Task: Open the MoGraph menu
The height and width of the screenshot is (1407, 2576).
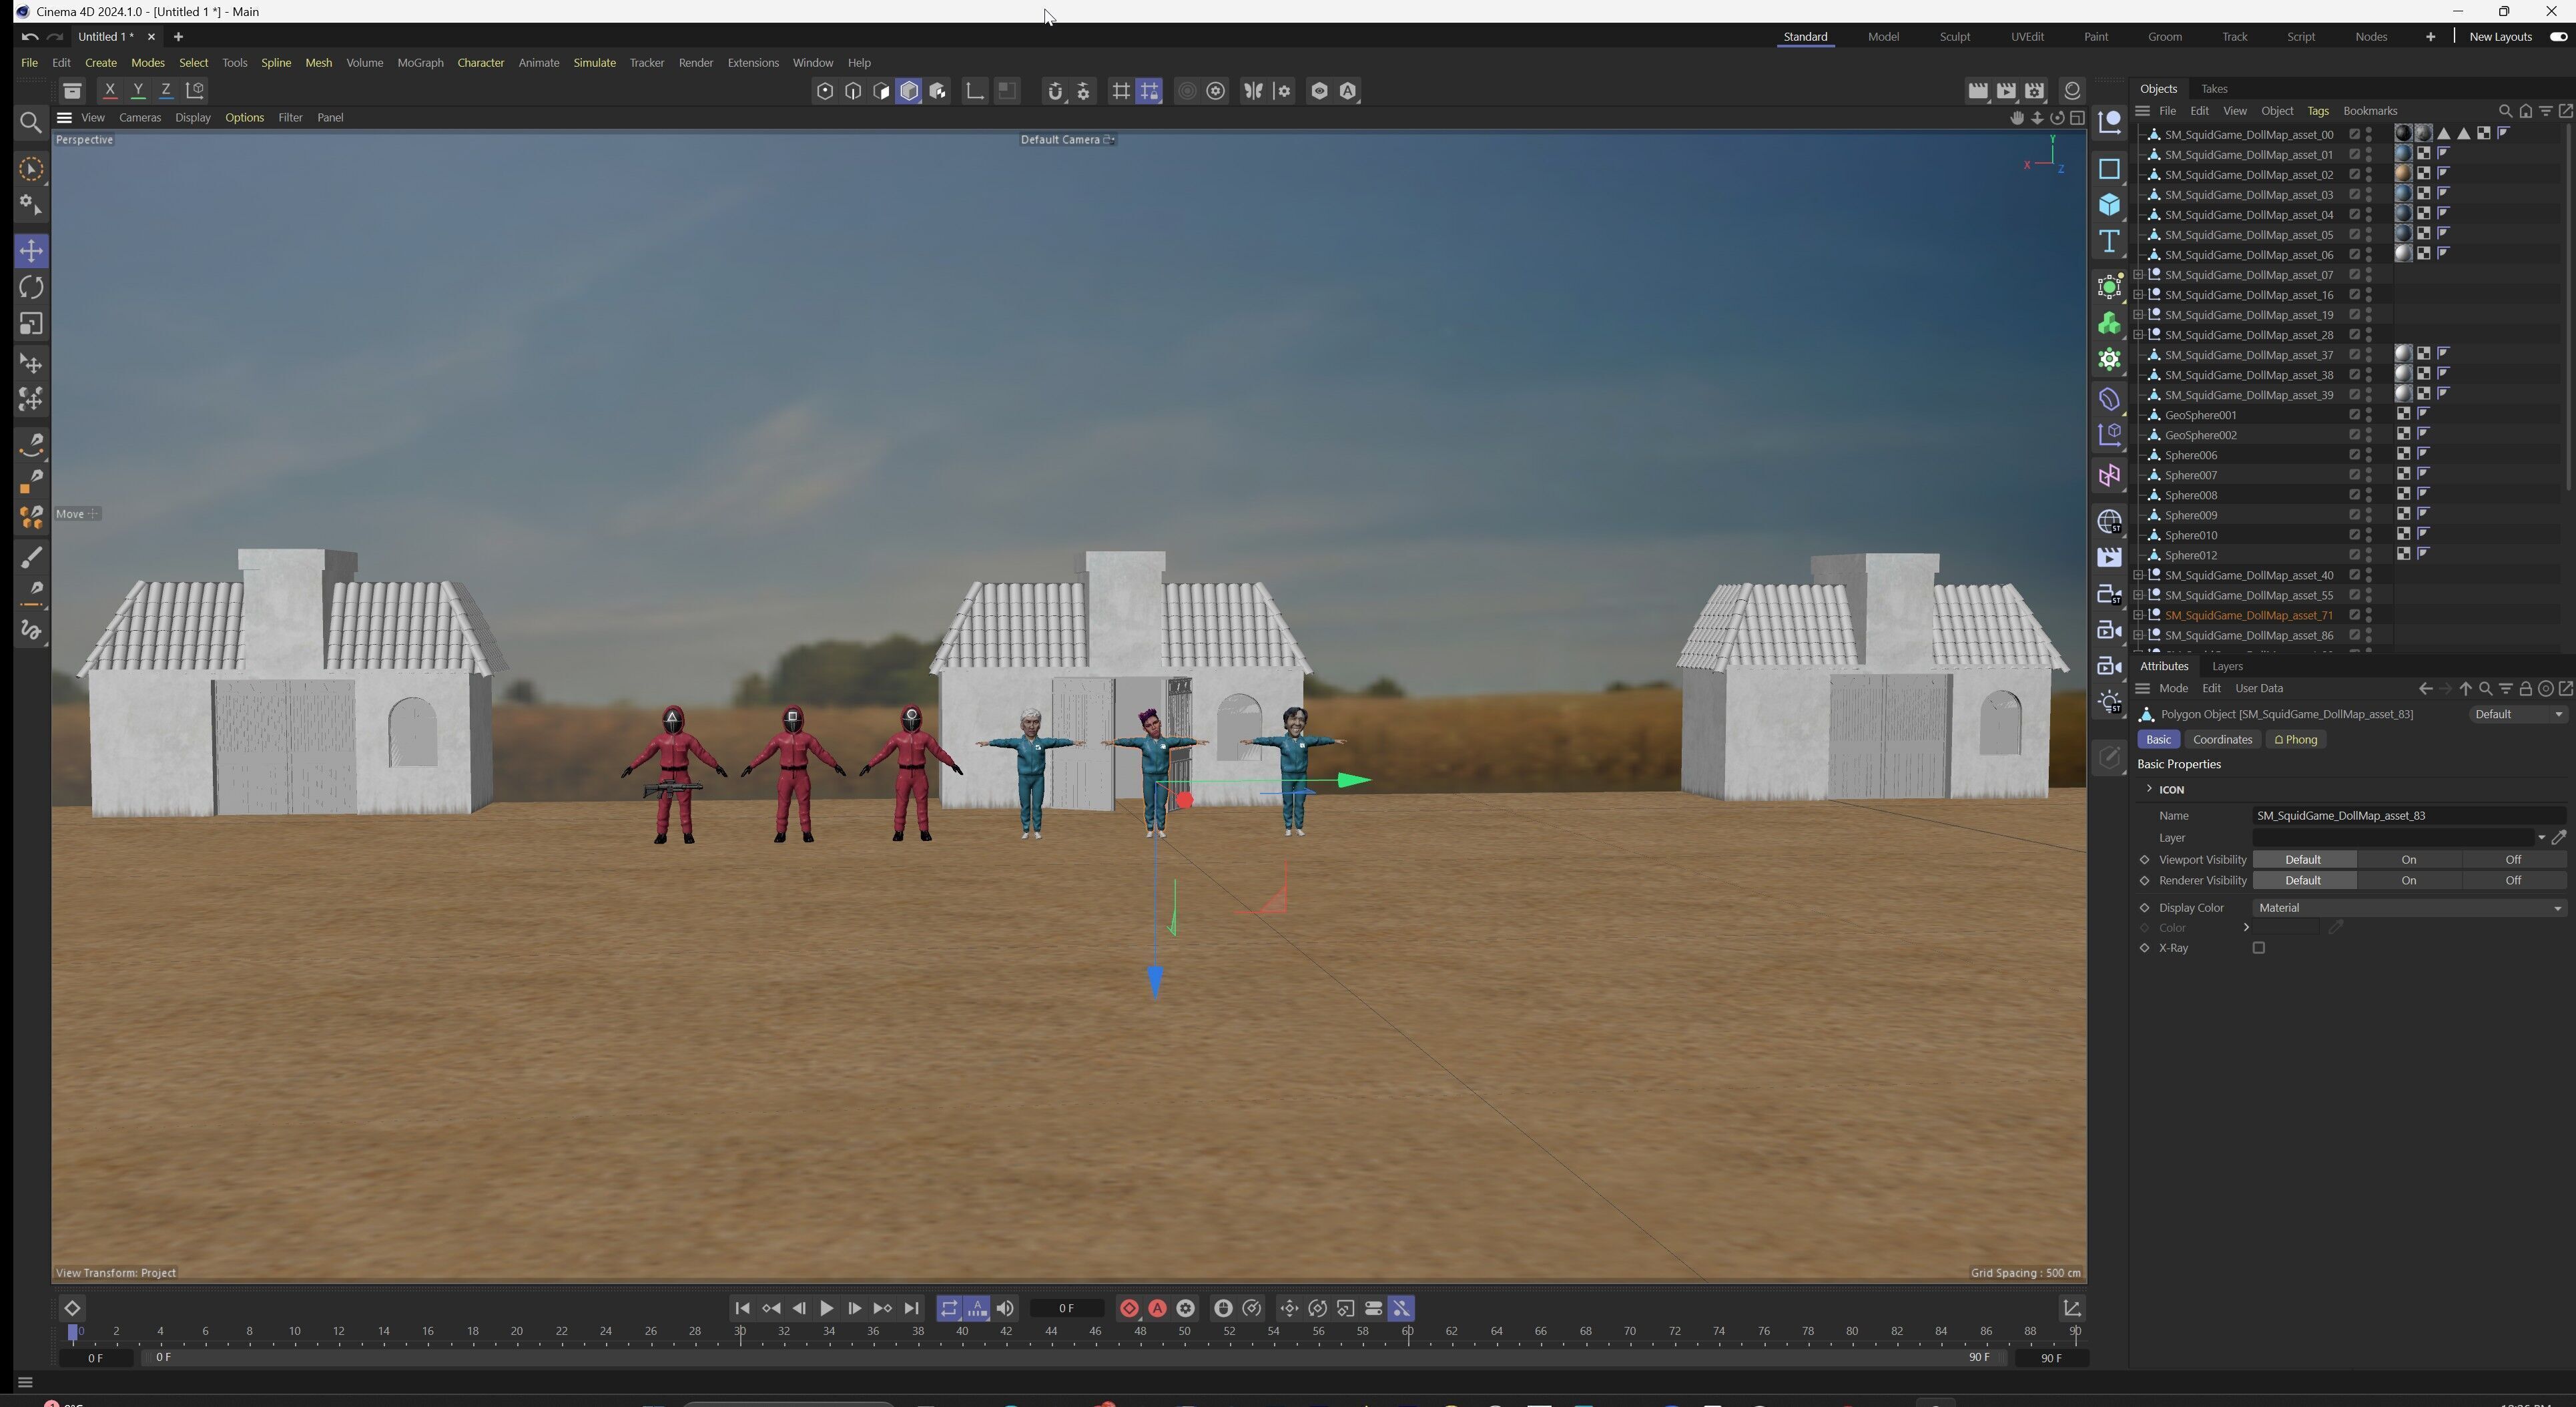Action: 420,63
